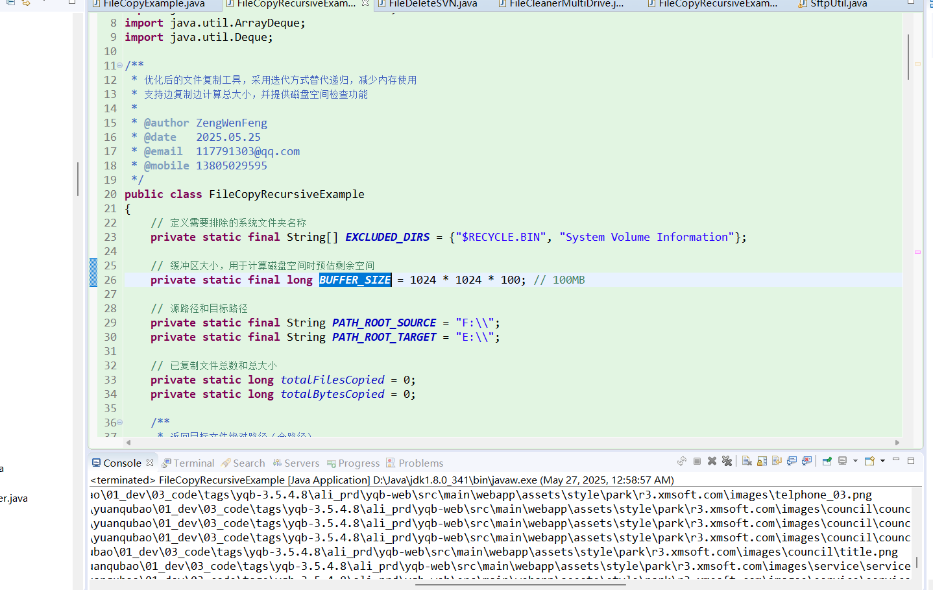Image resolution: width=933 pixels, height=590 pixels.
Task: Remove the terminated launch
Action: pyautogui.click(x=712, y=461)
